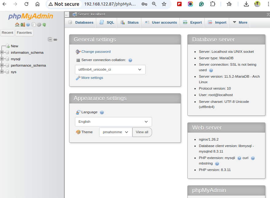The image size is (270, 198).
Task: Expand the mysql tree node
Action: click(2, 59)
